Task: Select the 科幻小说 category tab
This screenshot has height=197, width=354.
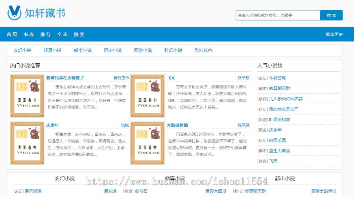Action: [173, 50]
